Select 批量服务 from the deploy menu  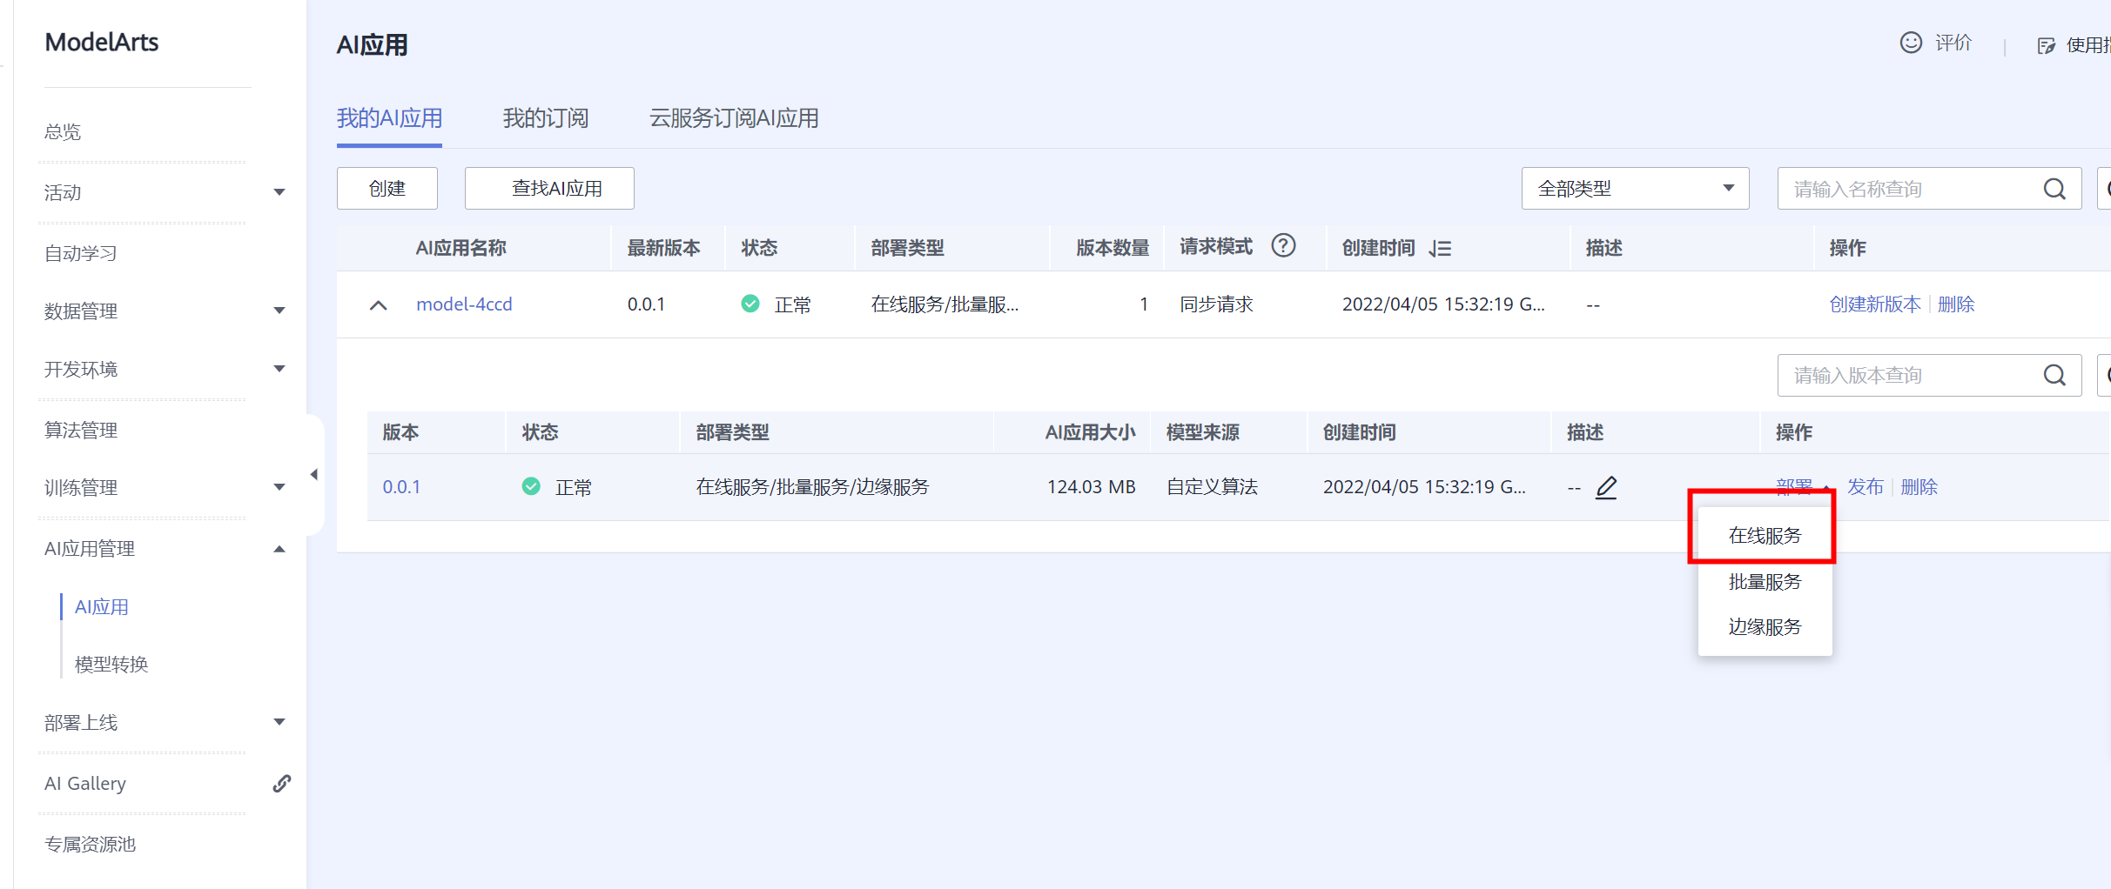click(x=1764, y=581)
